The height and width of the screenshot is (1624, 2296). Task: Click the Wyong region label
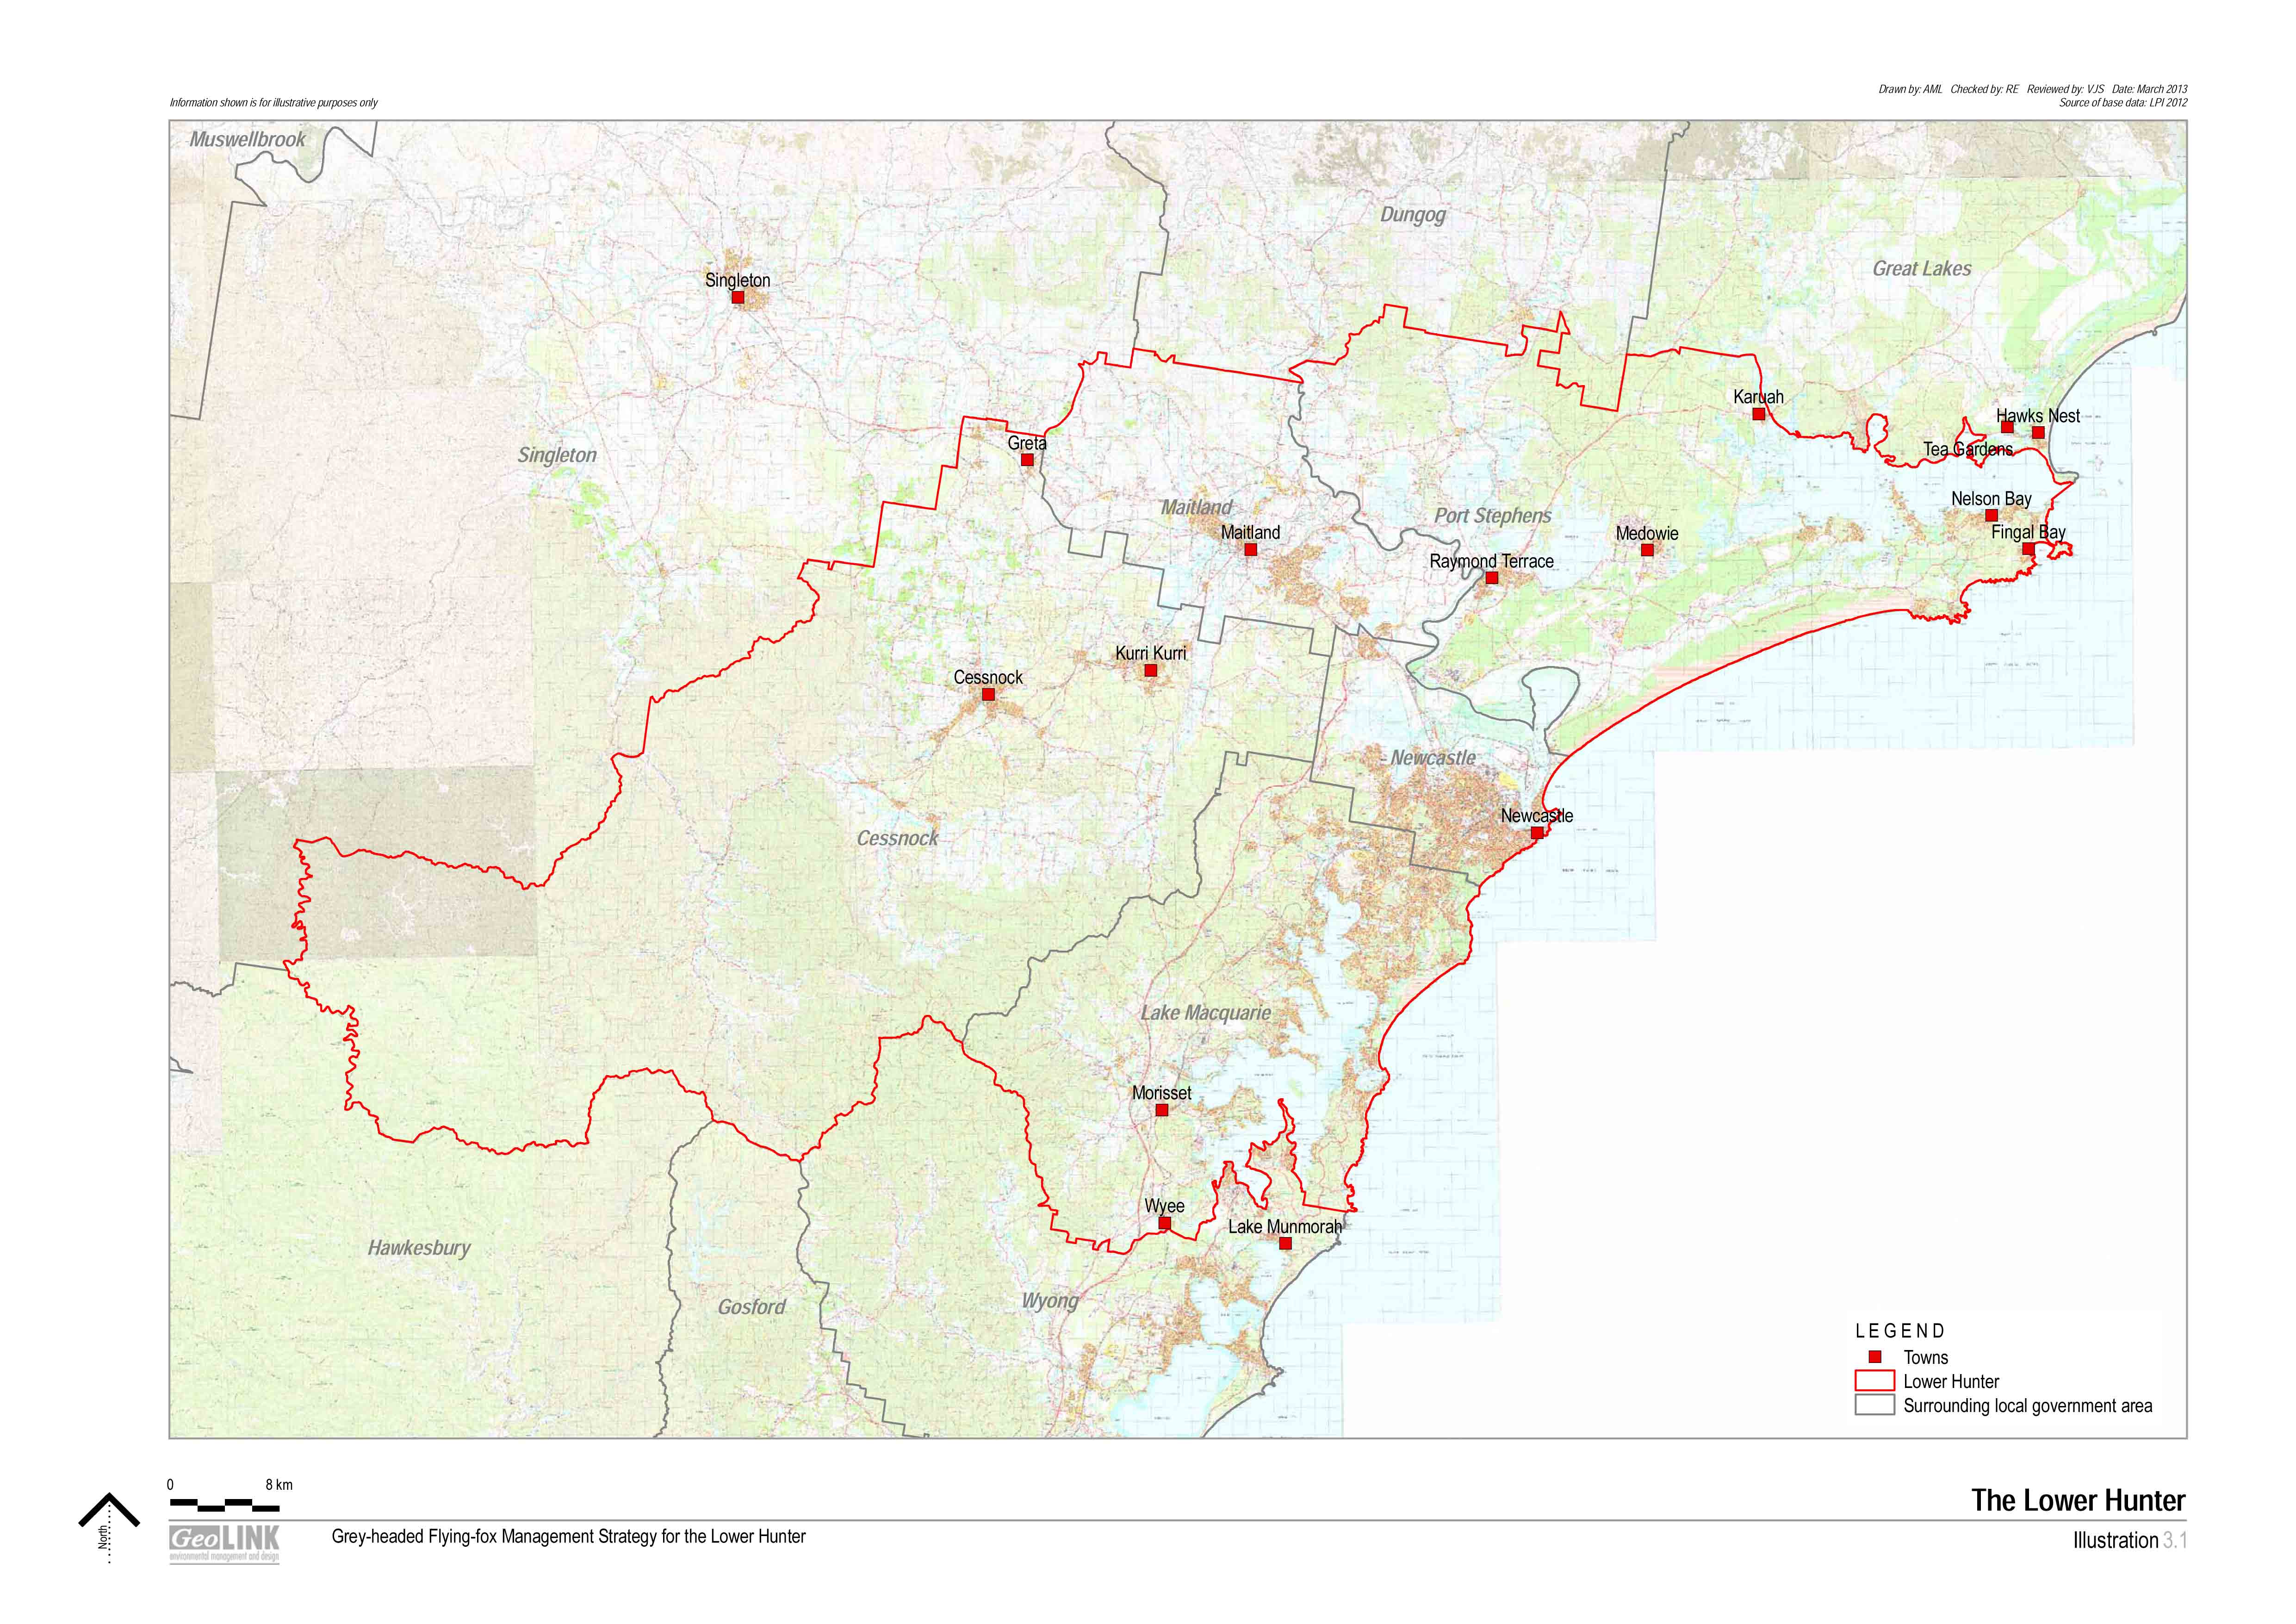[x=1050, y=1301]
